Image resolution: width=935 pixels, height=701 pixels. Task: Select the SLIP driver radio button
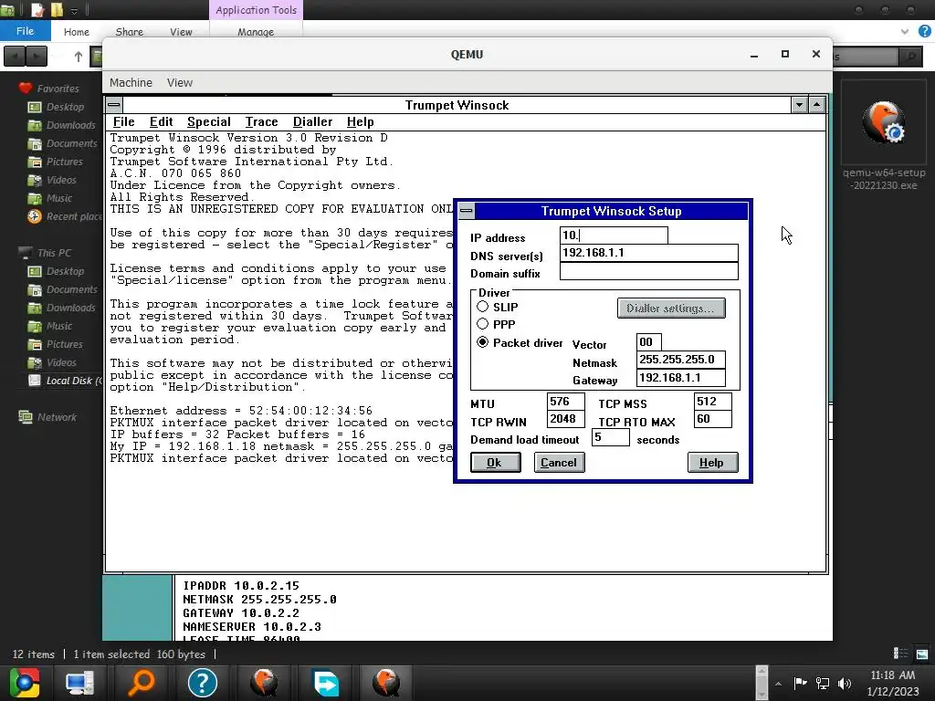[x=482, y=307]
